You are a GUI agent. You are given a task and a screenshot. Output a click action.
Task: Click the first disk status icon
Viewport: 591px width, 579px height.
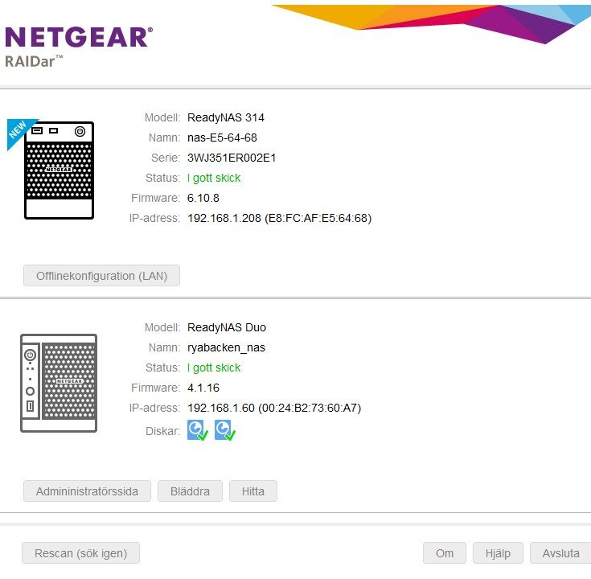coord(198,430)
